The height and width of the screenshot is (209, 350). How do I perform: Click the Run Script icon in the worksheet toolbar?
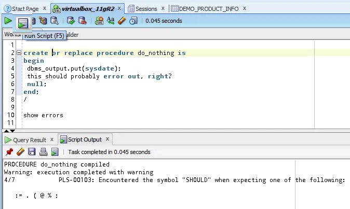tap(23, 23)
